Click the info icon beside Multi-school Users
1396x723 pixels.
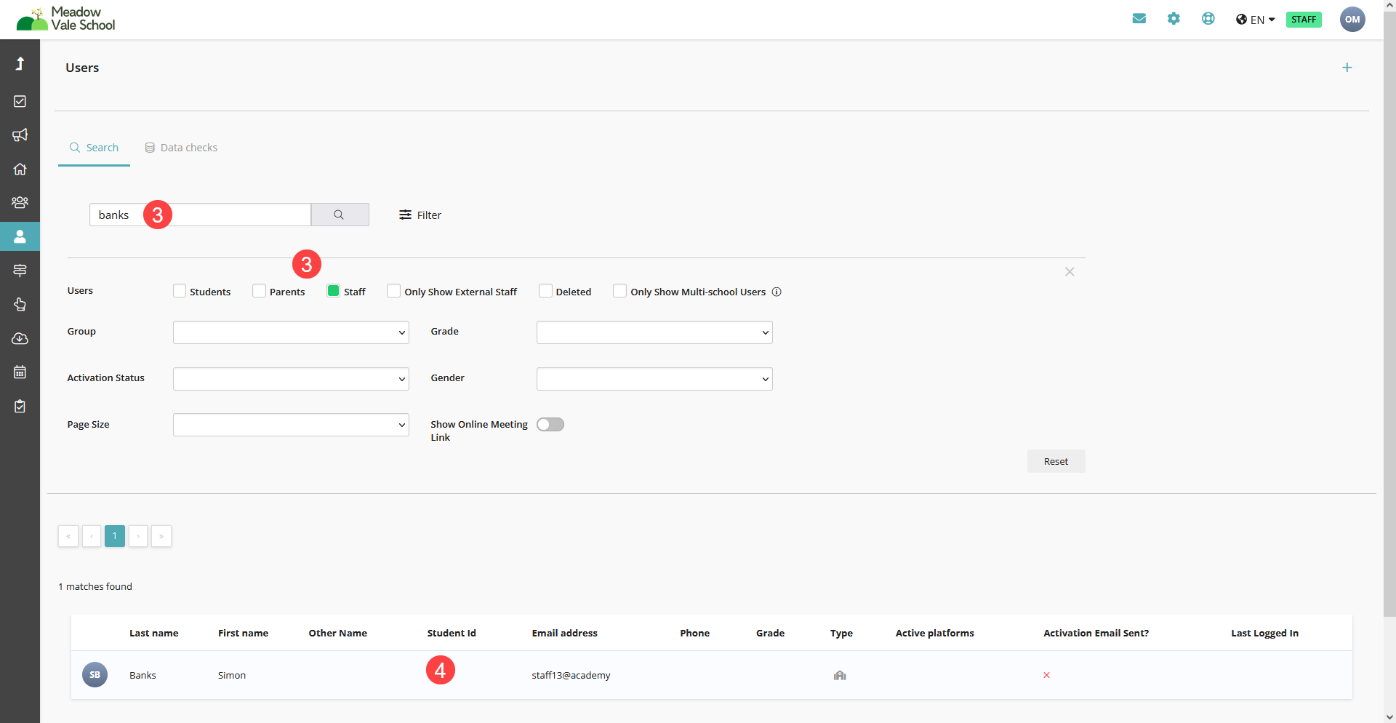click(x=777, y=292)
